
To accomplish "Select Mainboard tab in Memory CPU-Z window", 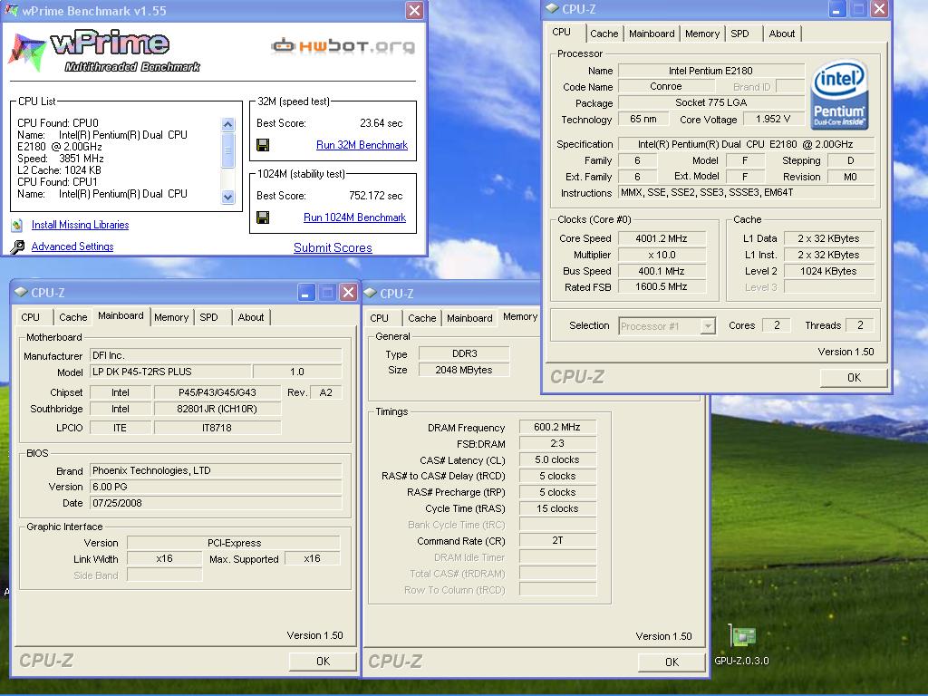I will pos(469,318).
